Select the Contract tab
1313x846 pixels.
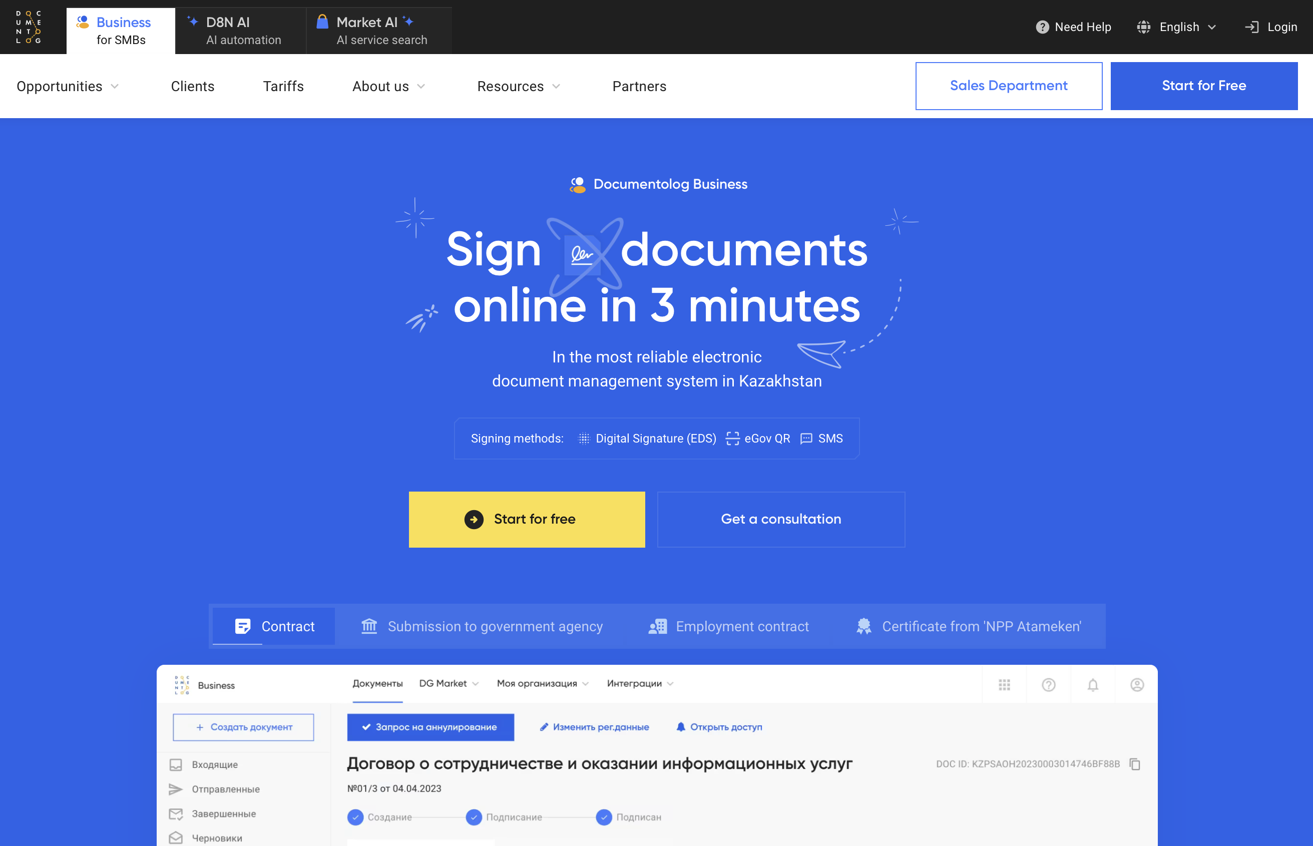[274, 626]
